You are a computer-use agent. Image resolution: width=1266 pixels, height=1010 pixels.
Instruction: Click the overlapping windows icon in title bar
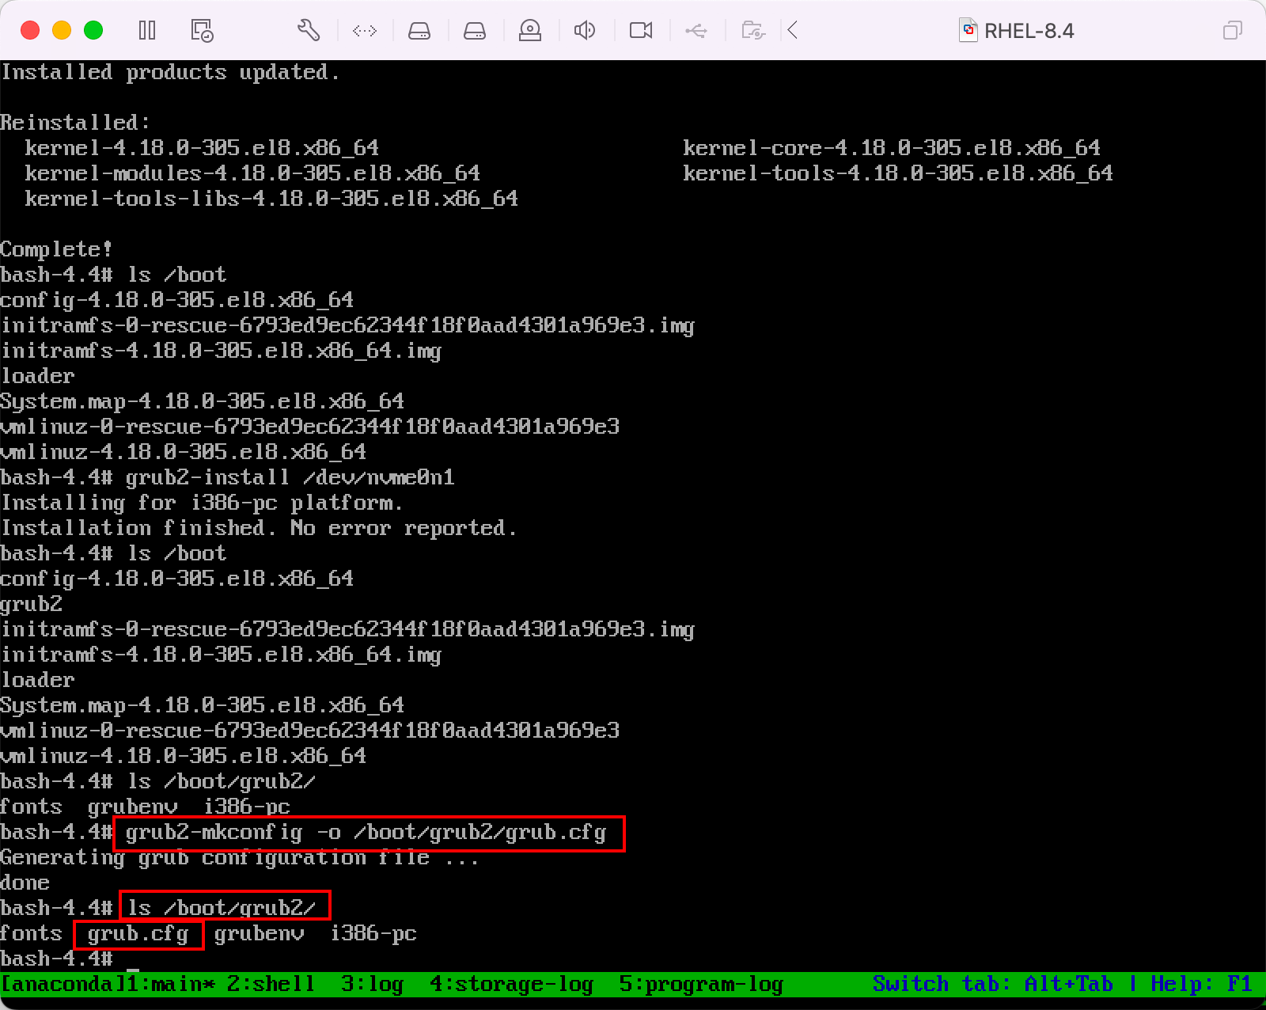1232,31
